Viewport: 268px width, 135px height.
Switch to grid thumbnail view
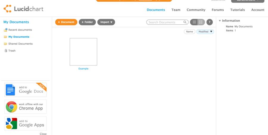pyautogui.click(x=201, y=22)
